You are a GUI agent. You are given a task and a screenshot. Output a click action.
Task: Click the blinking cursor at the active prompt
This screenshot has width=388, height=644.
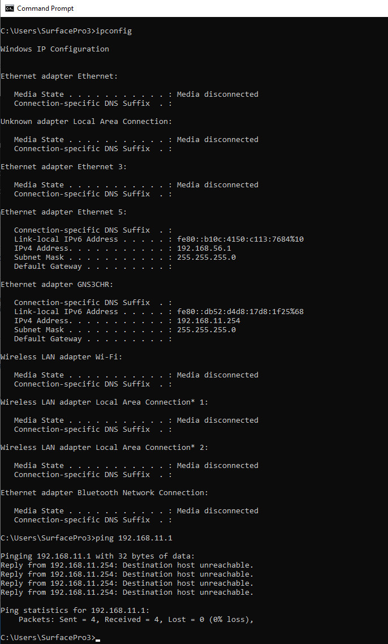click(98, 638)
